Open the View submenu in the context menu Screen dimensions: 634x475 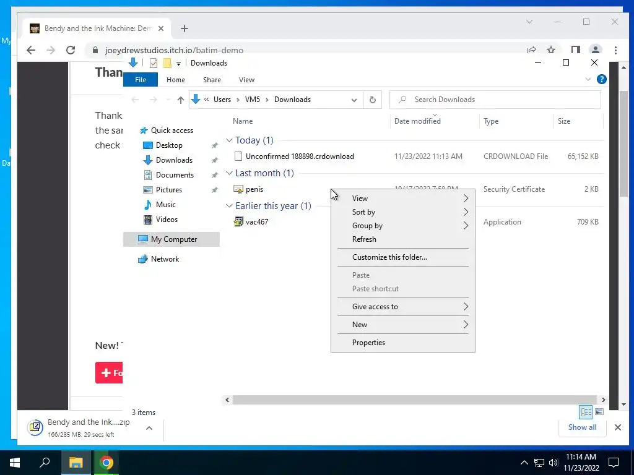pos(402,199)
